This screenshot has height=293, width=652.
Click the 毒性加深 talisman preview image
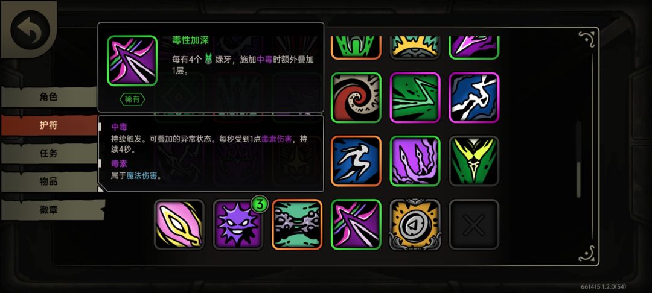click(132, 61)
